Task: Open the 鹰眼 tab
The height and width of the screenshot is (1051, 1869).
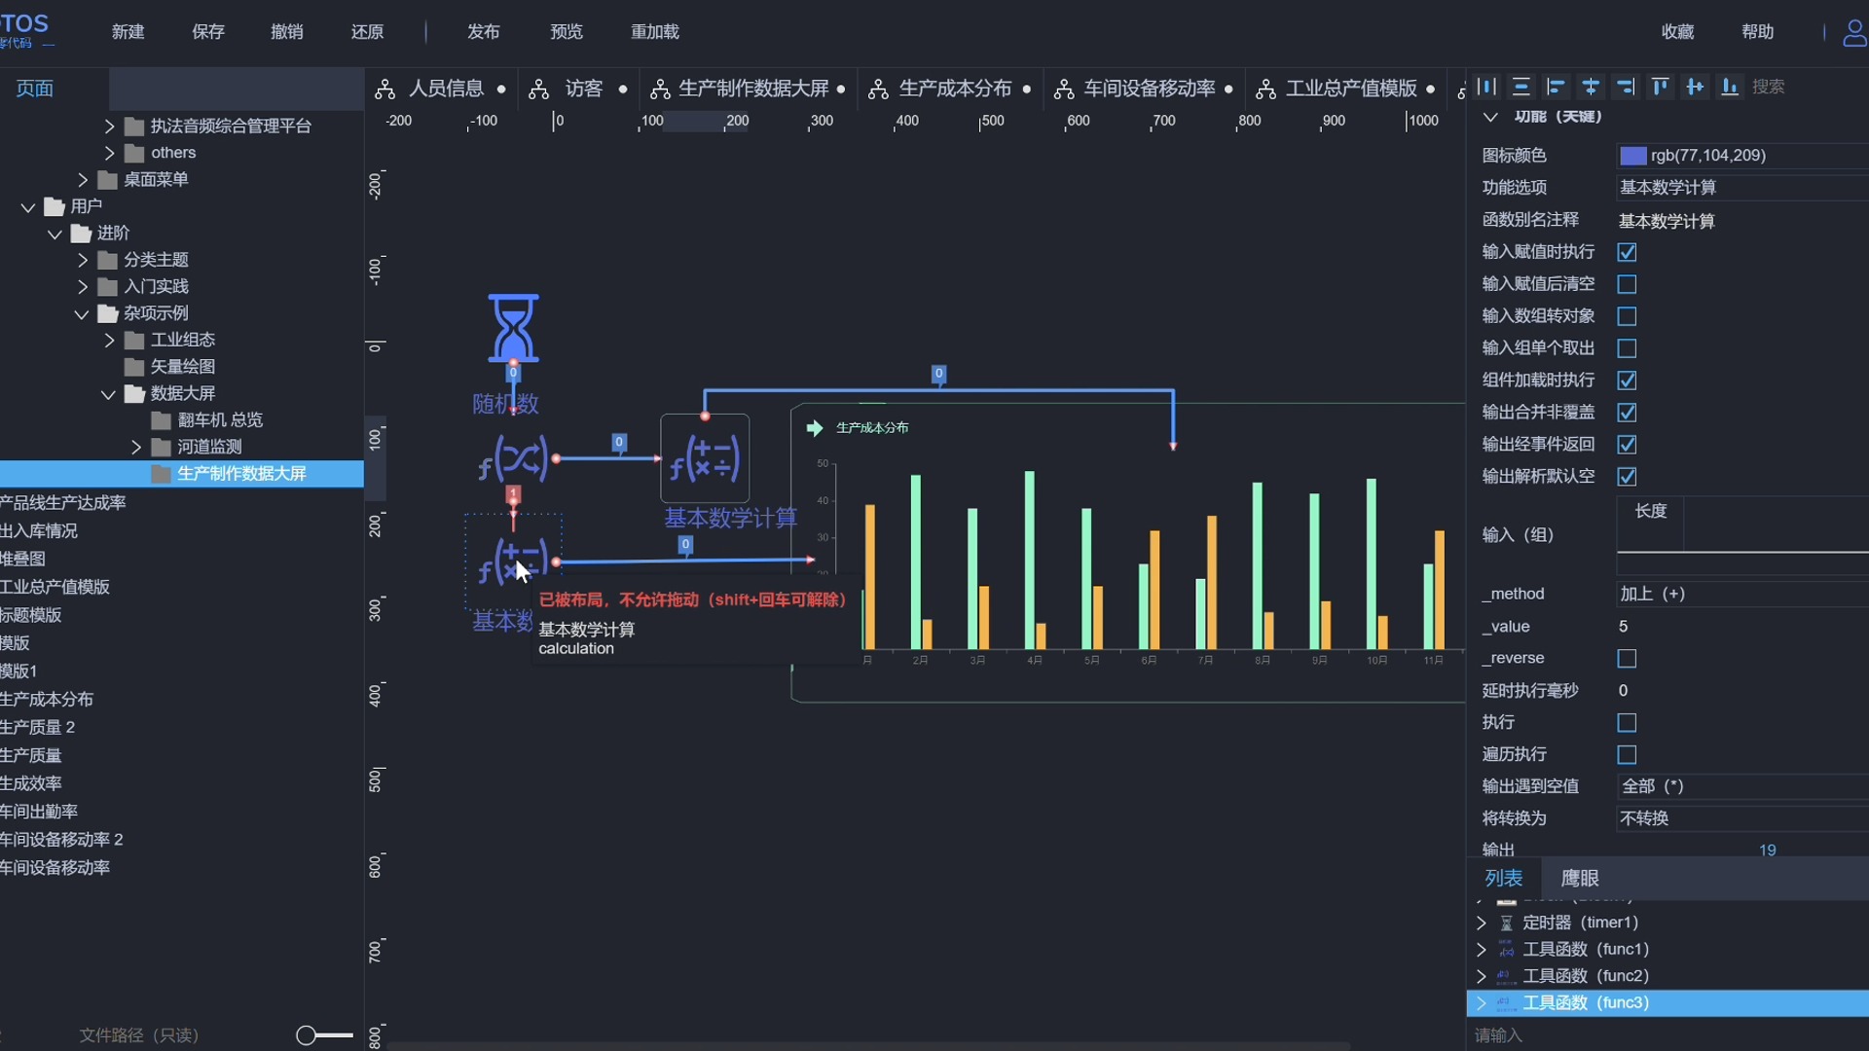Action: pyautogui.click(x=1580, y=878)
